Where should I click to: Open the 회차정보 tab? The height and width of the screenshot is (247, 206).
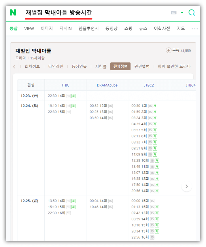(32, 66)
